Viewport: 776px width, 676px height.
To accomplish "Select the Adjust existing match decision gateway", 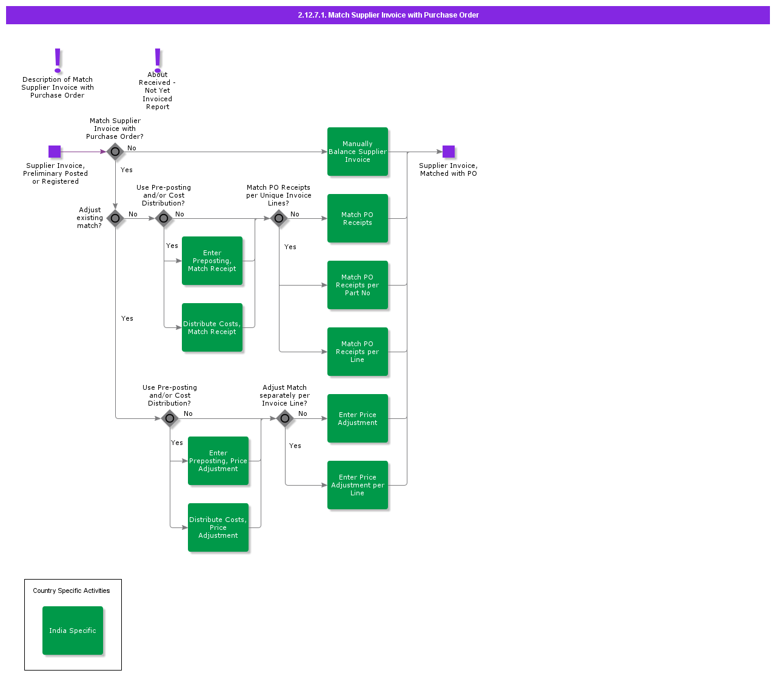I will (115, 218).
